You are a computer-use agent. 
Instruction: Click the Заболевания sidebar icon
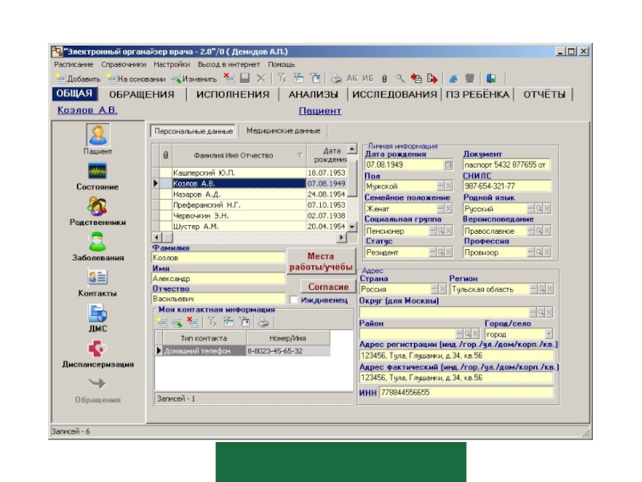pos(97,242)
